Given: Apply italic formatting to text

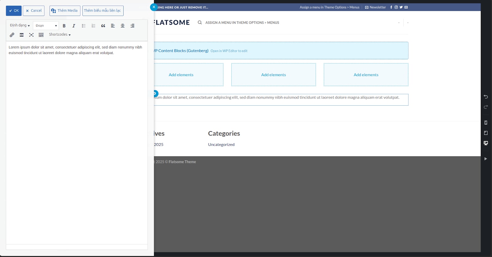Looking at the screenshot, I should click(74, 26).
